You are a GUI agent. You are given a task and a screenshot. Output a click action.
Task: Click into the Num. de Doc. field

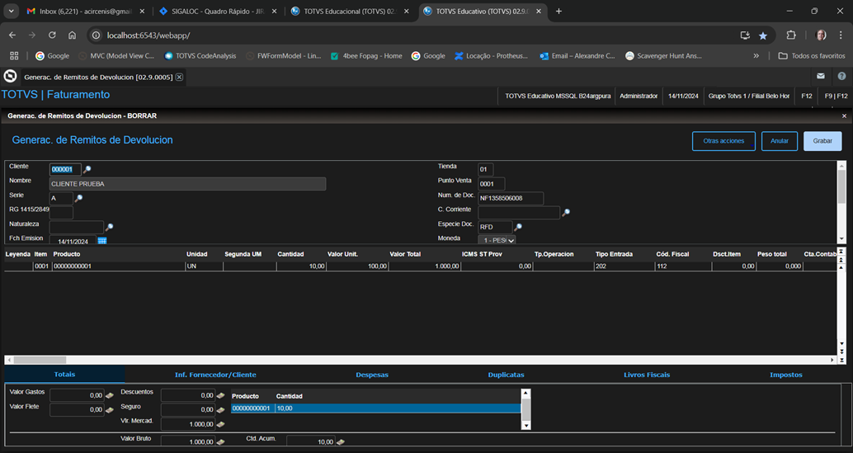[510, 198]
